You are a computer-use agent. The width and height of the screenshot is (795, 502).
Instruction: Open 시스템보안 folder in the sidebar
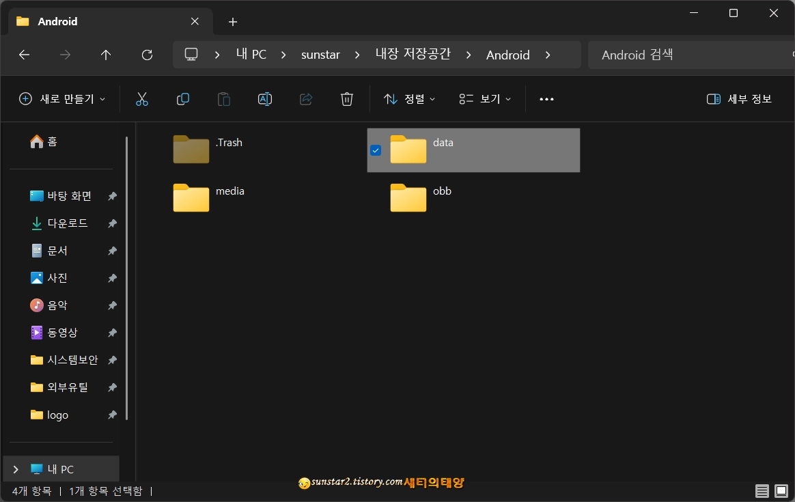(x=64, y=360)
